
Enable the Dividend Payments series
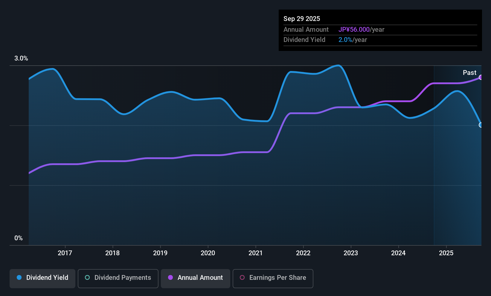coord(118,278)
